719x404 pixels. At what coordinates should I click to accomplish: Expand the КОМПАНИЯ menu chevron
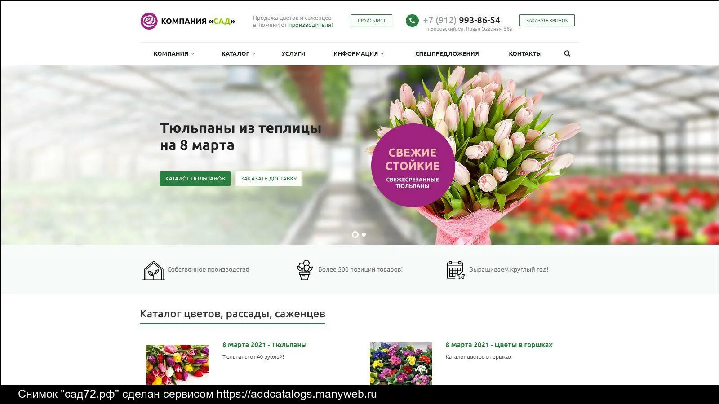[193, 53]
